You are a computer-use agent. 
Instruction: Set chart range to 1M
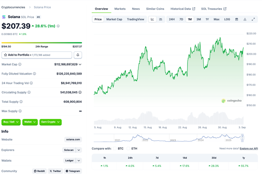point(190,20)
